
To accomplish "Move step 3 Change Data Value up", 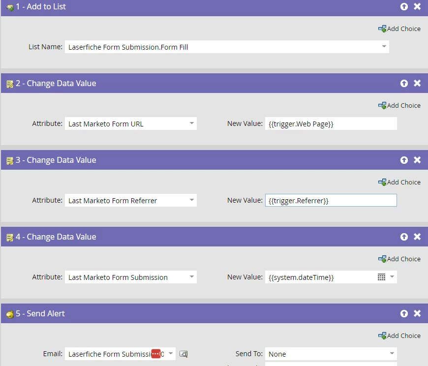I will pos(404,160).
